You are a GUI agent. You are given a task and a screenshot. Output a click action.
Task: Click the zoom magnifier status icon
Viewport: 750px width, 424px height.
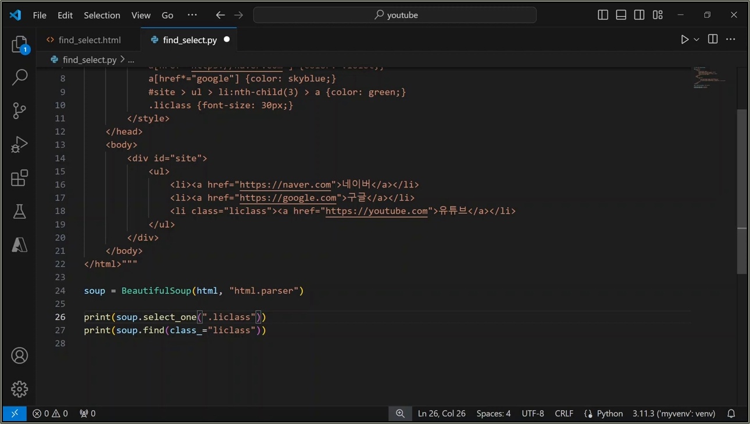[x=400, y=414]
